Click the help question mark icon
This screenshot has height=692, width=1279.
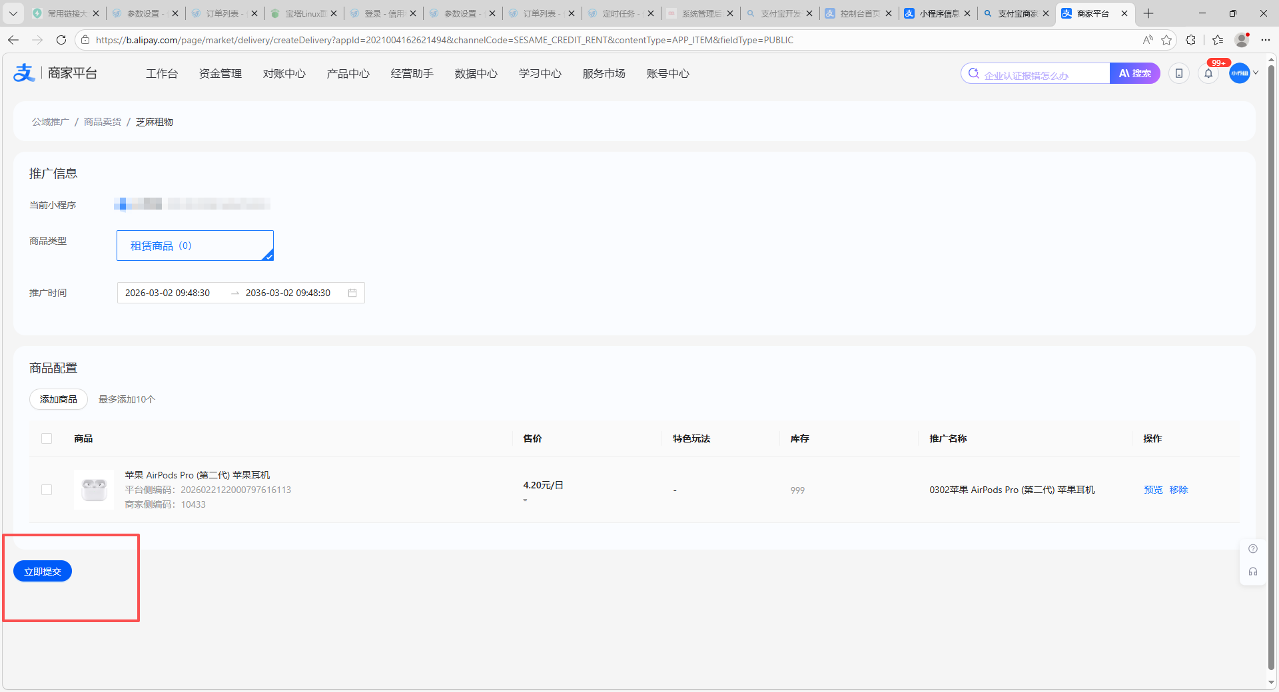pyautogui.click(x=1252, y=549)
